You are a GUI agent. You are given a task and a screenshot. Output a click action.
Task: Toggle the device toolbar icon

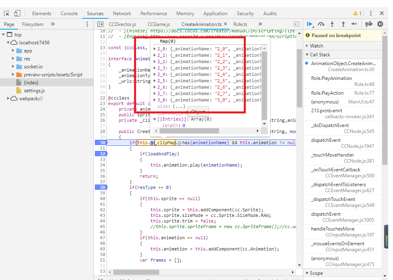[x=17, y=13]
